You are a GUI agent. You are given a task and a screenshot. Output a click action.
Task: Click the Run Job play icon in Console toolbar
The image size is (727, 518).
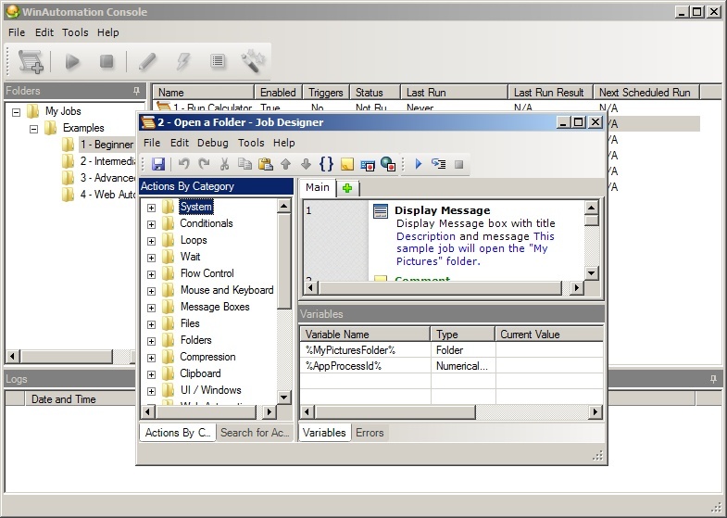point(72,61)
